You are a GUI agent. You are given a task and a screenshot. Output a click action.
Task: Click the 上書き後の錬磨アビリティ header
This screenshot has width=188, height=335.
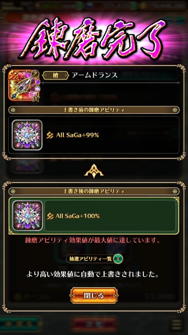point(94,191)
